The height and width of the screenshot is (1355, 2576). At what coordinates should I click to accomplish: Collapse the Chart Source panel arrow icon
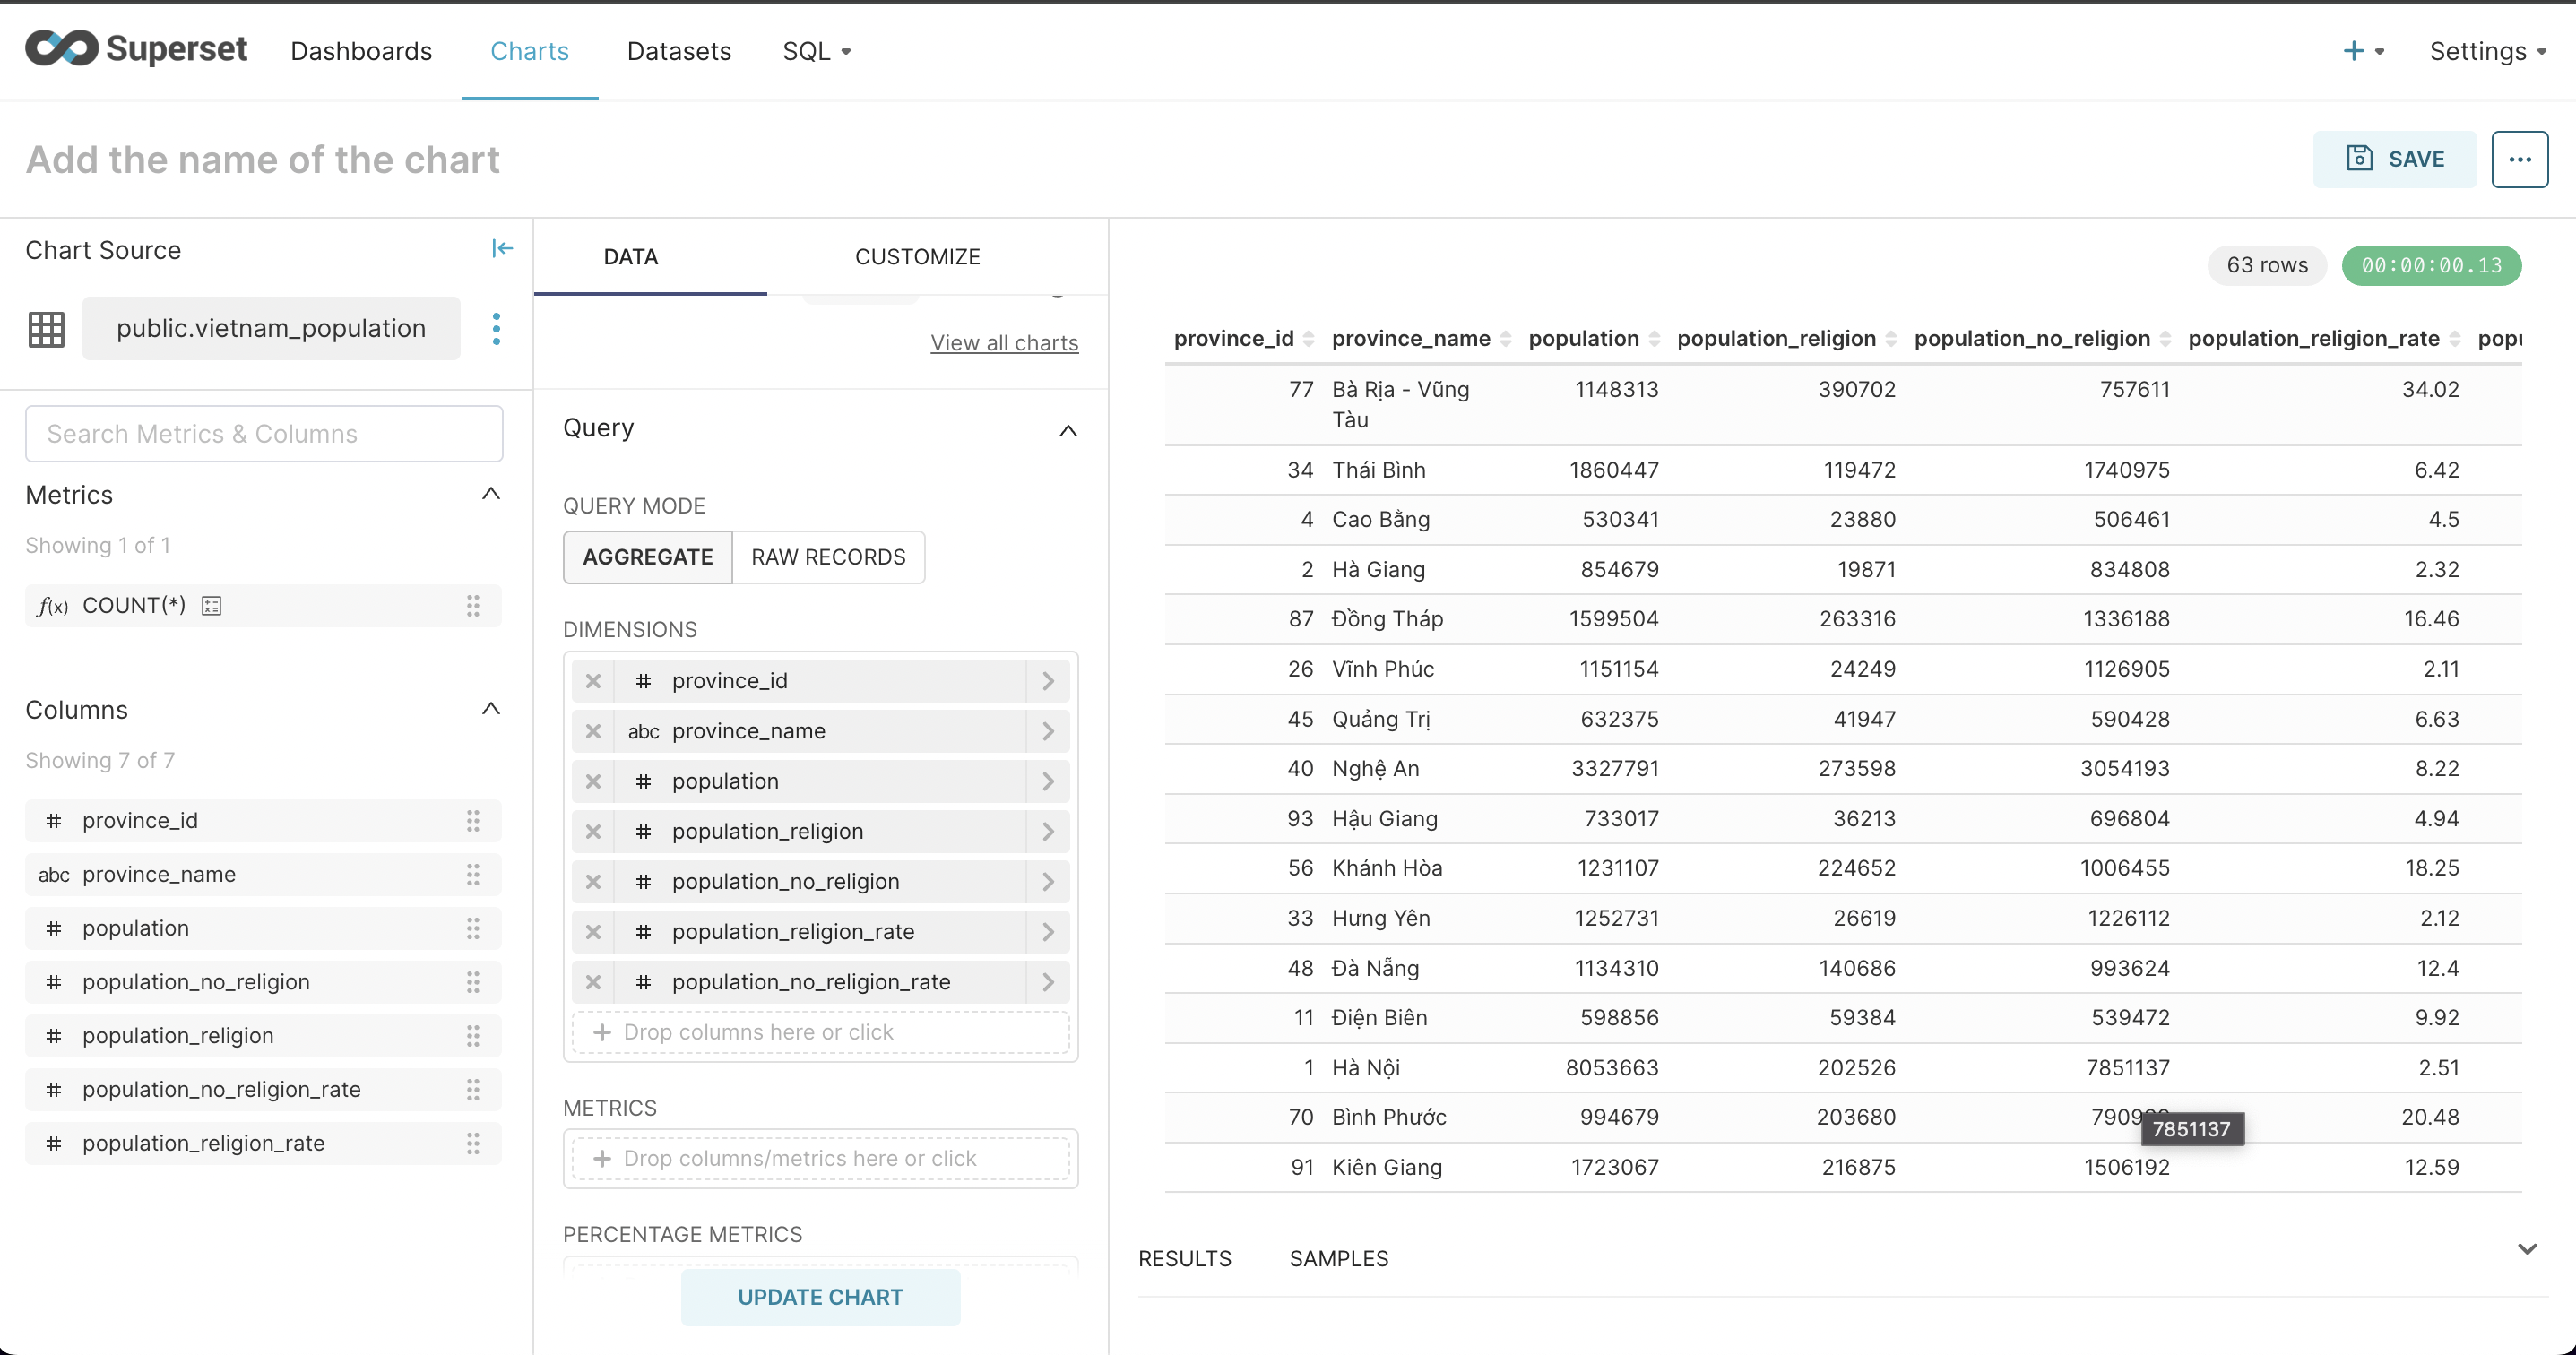pos(502,249)
